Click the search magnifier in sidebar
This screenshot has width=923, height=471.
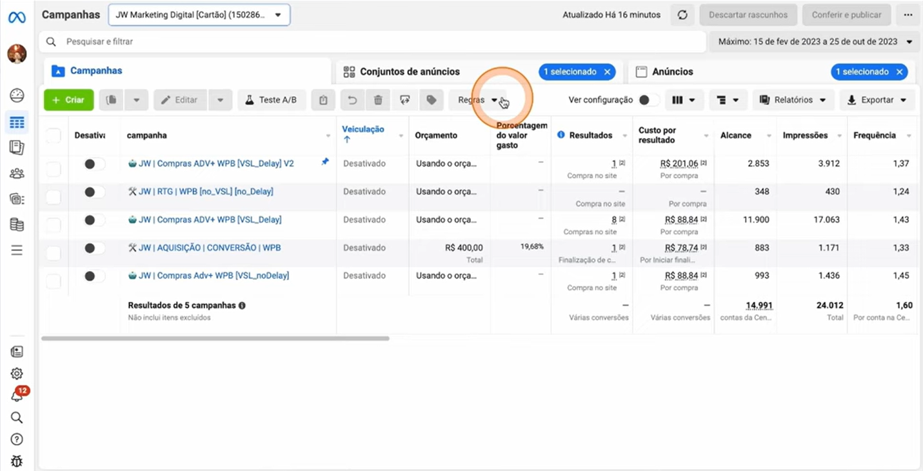point(17,417)
